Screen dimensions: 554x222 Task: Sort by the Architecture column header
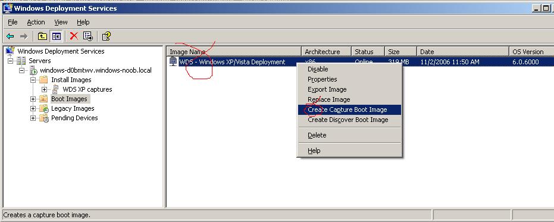pyautogui.click(x=326, y=52)
